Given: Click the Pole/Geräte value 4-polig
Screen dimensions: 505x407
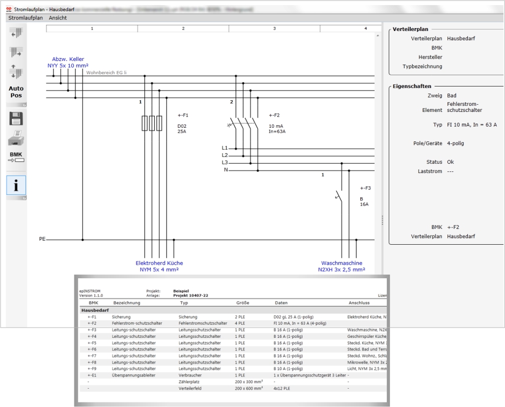Looking at the screenshot, I should [456, 143].
